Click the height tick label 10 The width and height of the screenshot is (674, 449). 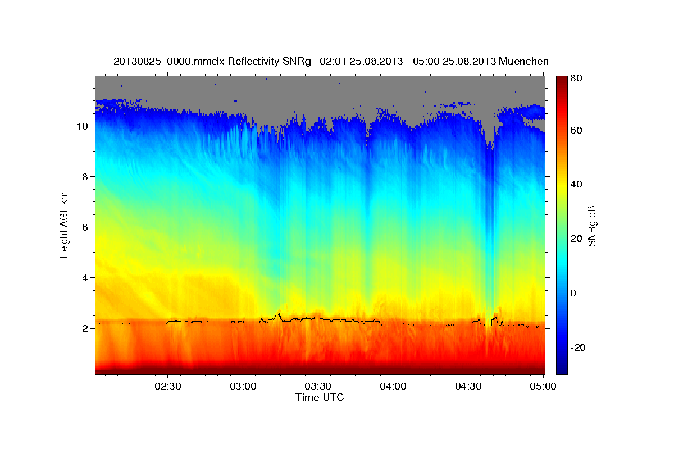tap(83, 126)
